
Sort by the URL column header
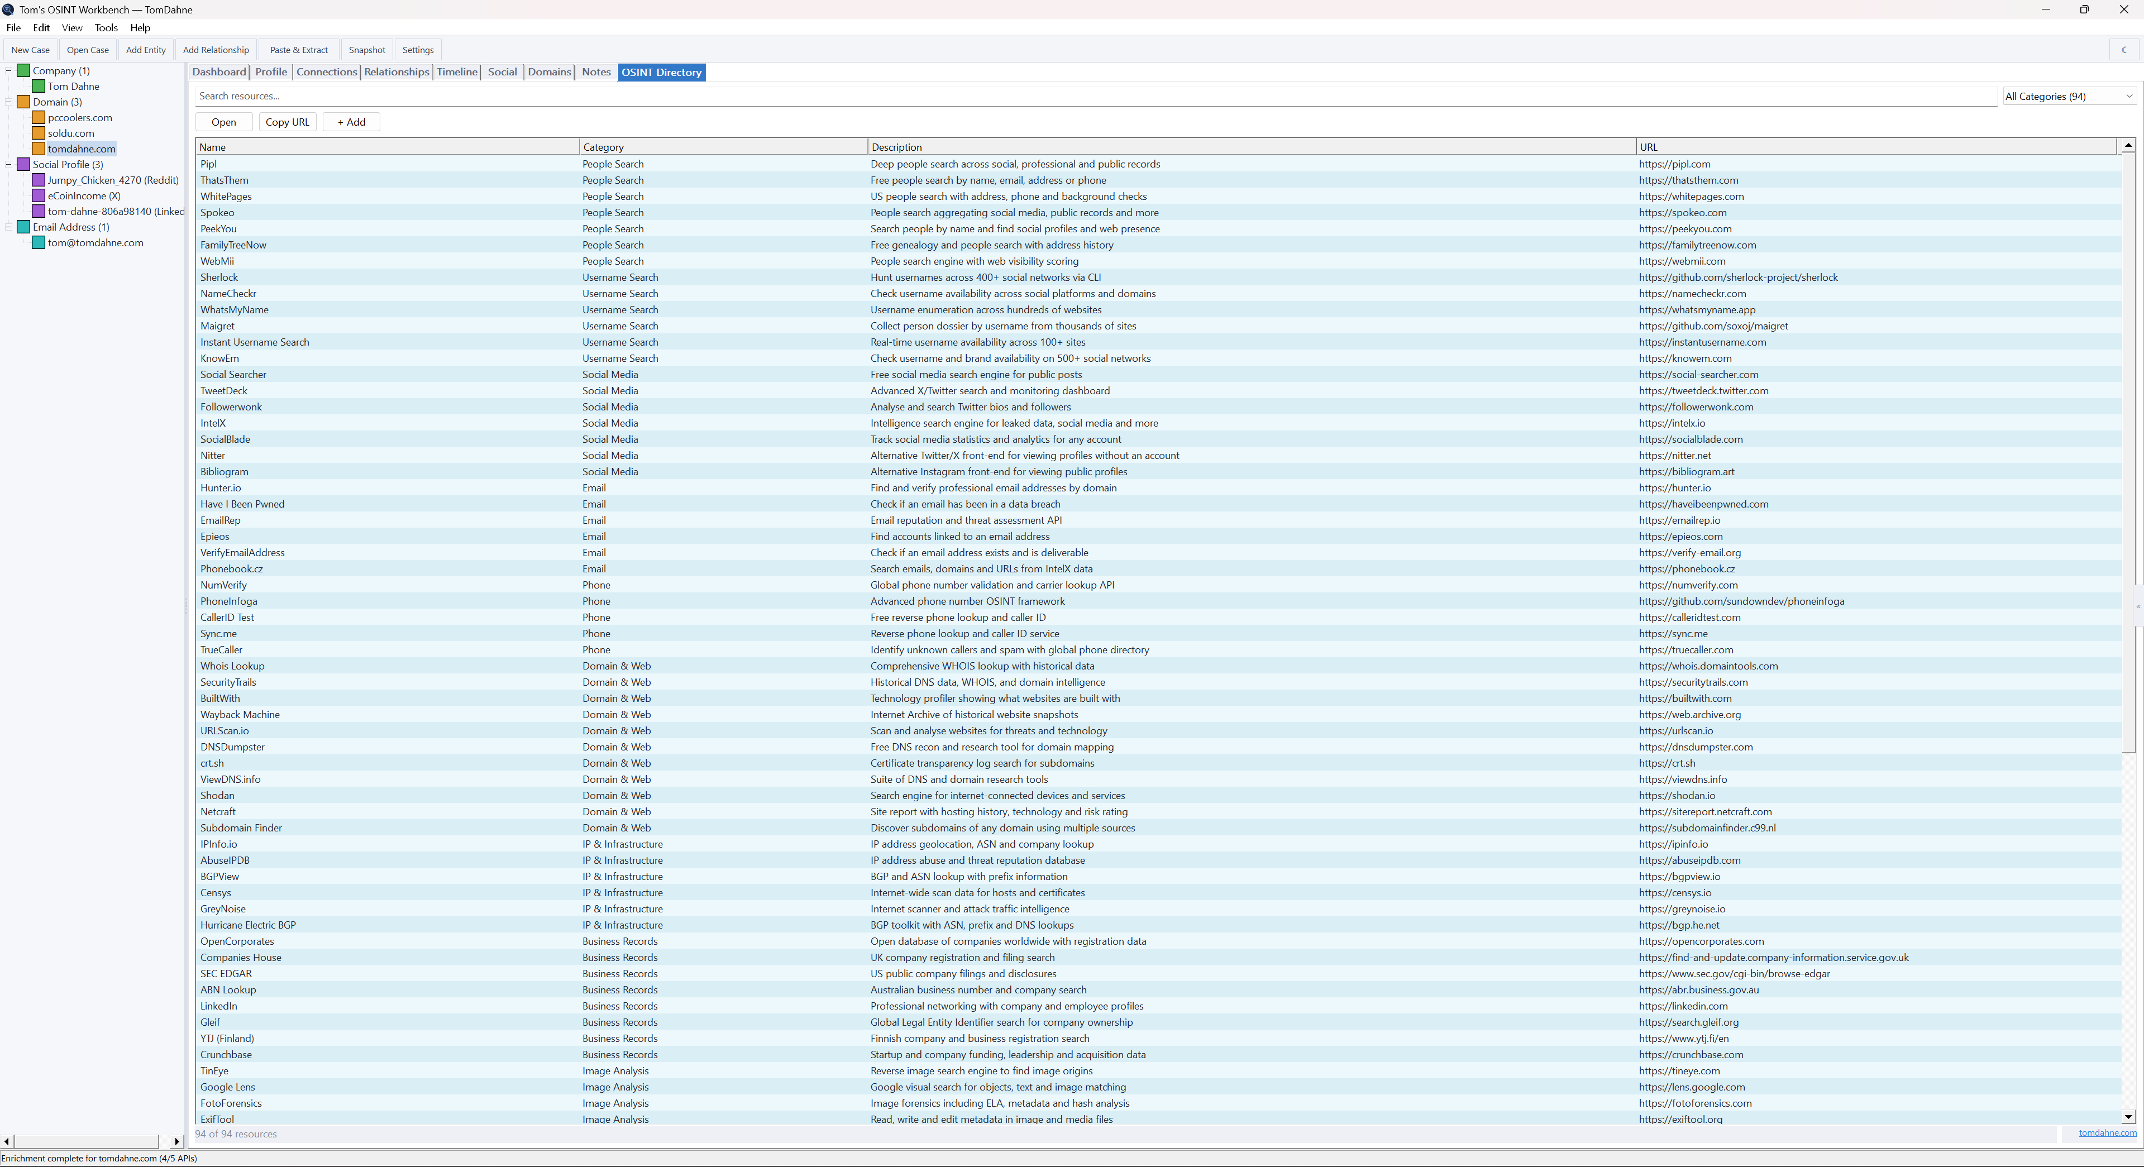1876,147
